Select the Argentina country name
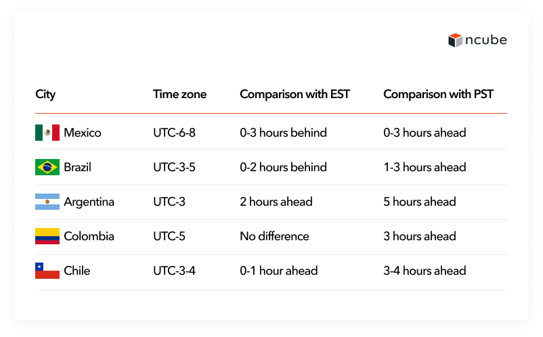 pos(89,202)
